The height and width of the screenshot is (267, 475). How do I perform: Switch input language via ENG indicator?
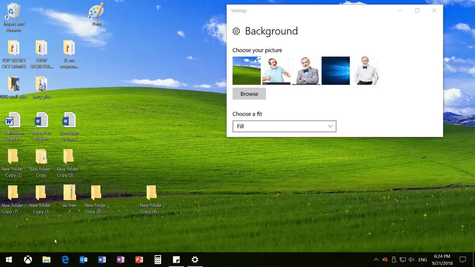(423, 260)
